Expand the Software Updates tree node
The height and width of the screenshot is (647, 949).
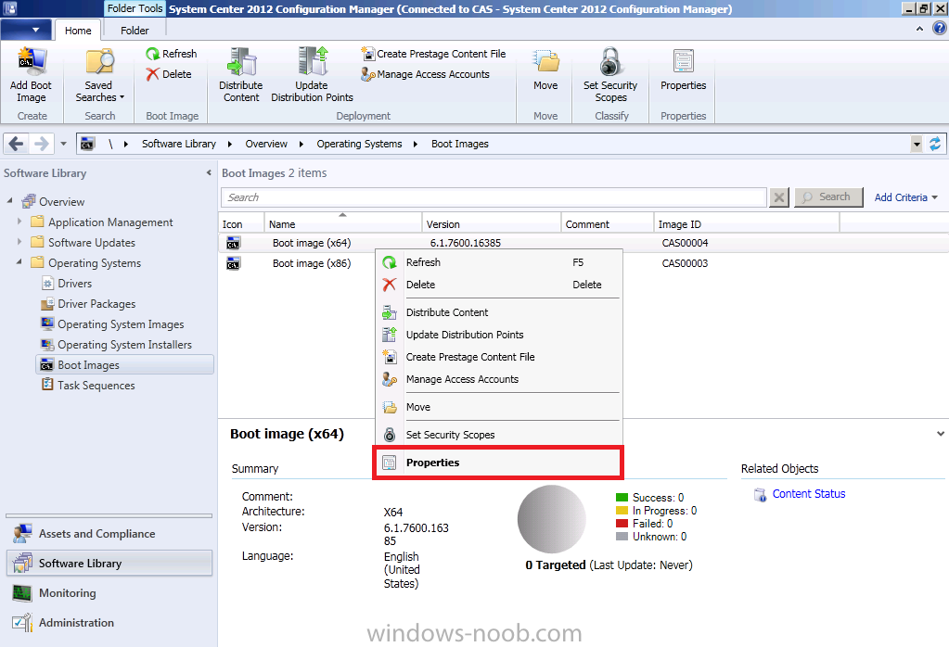coord(19,242)
